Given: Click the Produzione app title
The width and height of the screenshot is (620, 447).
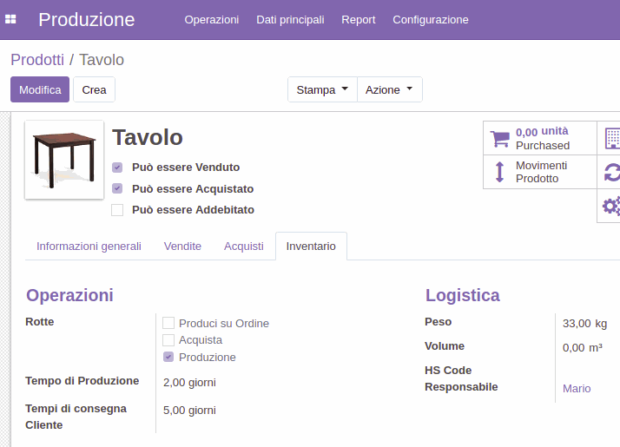Looking at the screenshot, I should tap(87, 20).
